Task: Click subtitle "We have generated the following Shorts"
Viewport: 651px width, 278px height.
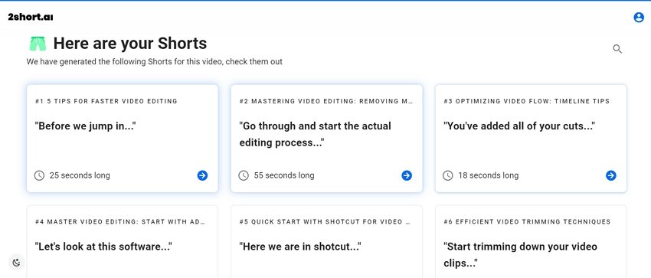Action: click(155, 62)
